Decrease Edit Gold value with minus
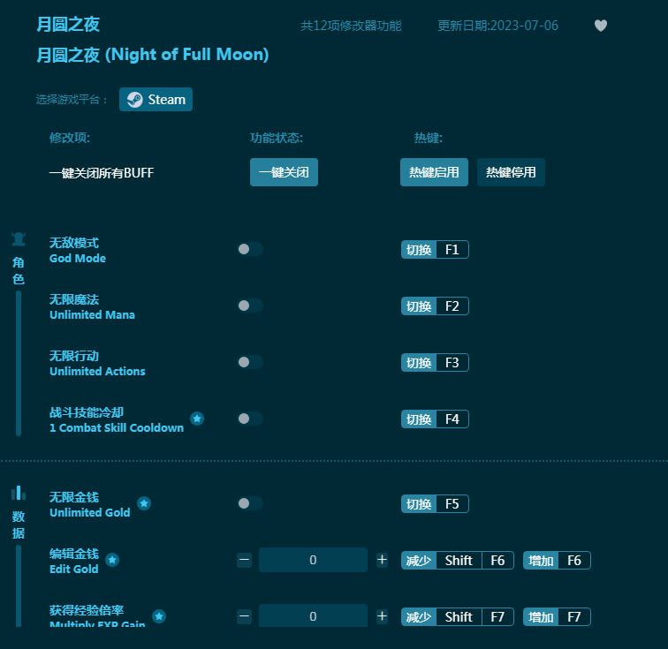 coord(245,560)
